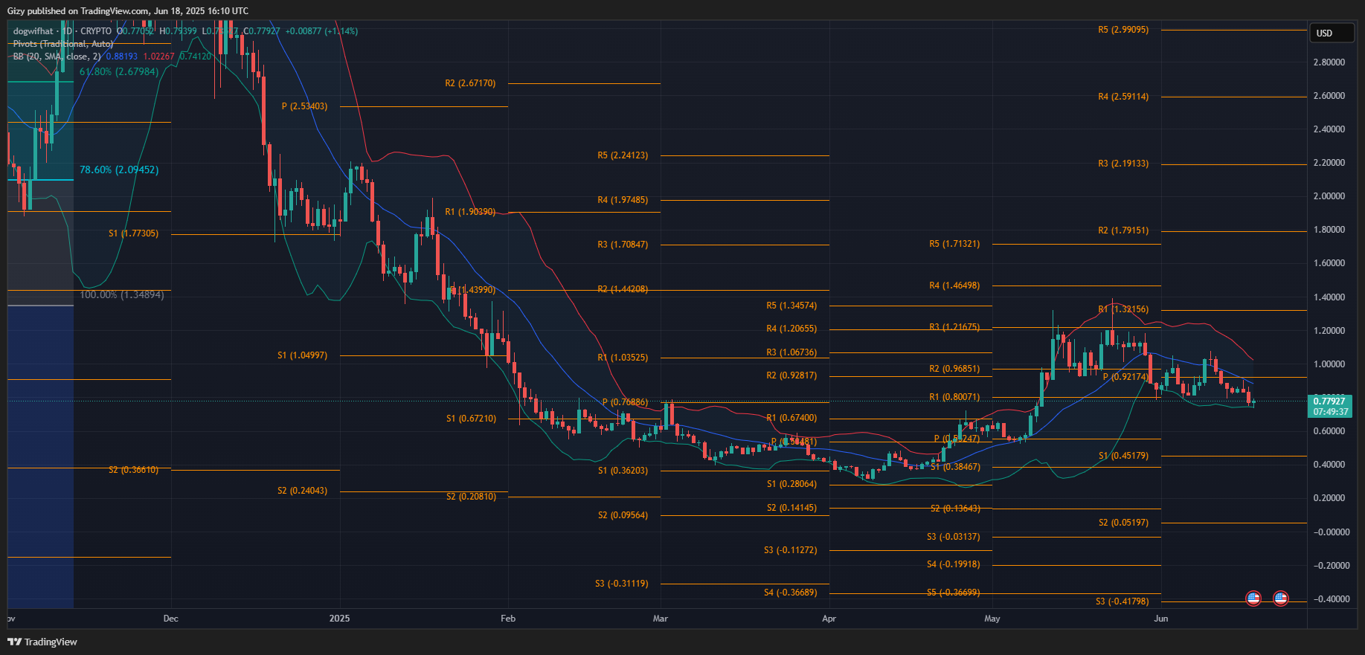Select the R5 (2.99095) pivot label
Viewport: 1365px width, 655px height.
pyautogui.click(x=1123, y=30)
